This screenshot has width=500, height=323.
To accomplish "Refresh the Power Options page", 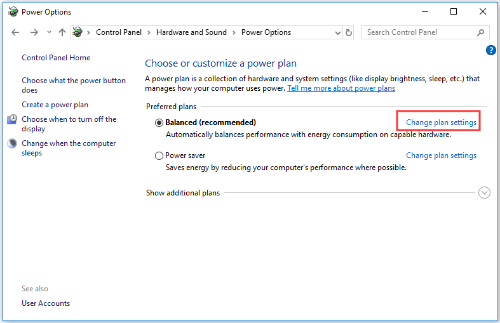I will pos(349,32).
